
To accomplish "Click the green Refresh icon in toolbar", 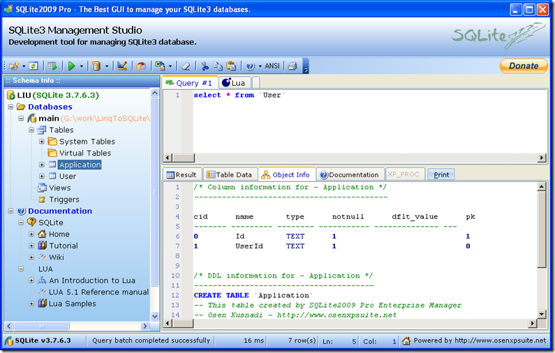I will coord(33,66).
